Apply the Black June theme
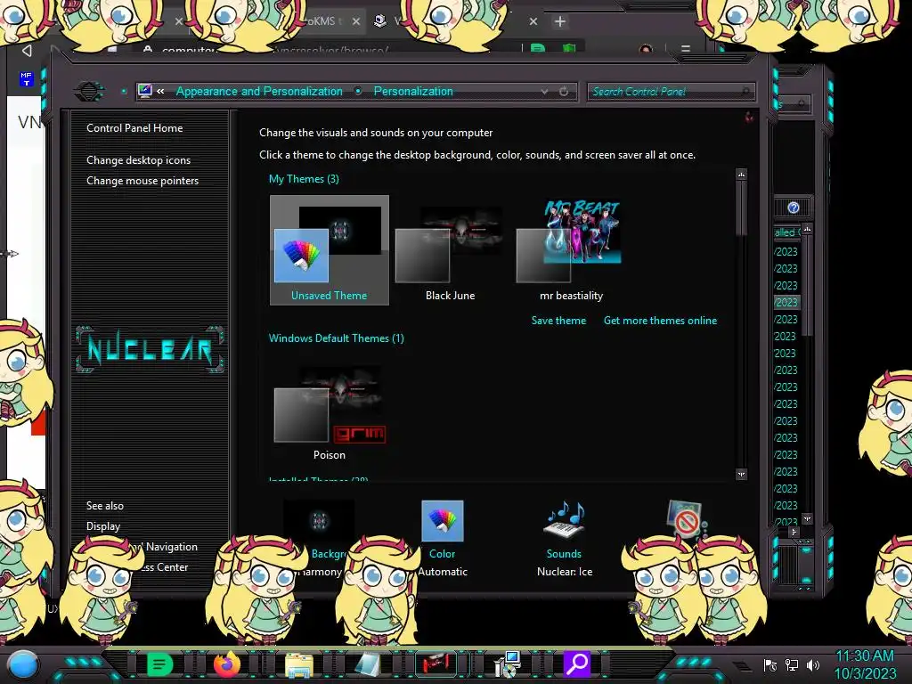 click(x=450, y=250)
